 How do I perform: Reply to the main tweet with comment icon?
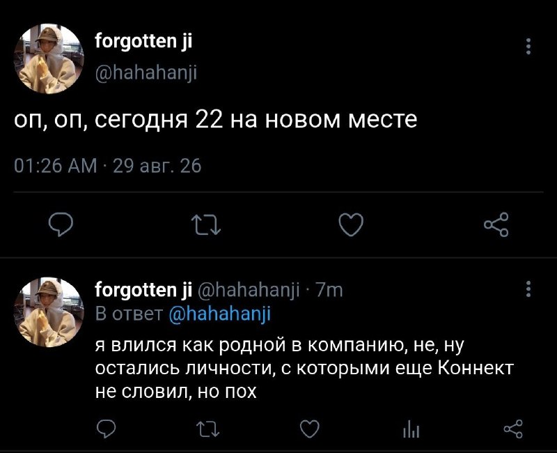(61, 224)
